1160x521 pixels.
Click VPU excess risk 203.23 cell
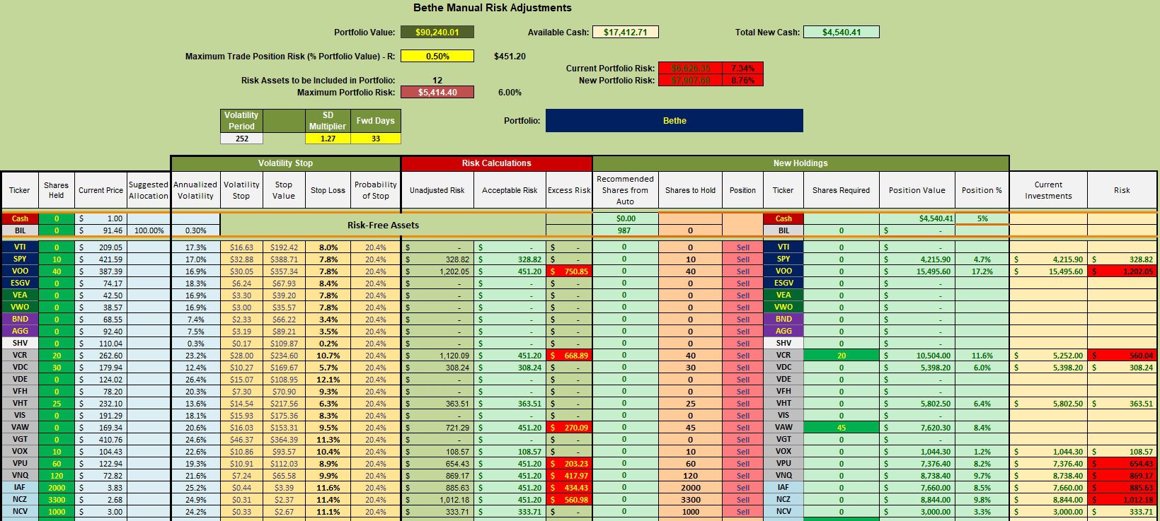tap(569, 464)
